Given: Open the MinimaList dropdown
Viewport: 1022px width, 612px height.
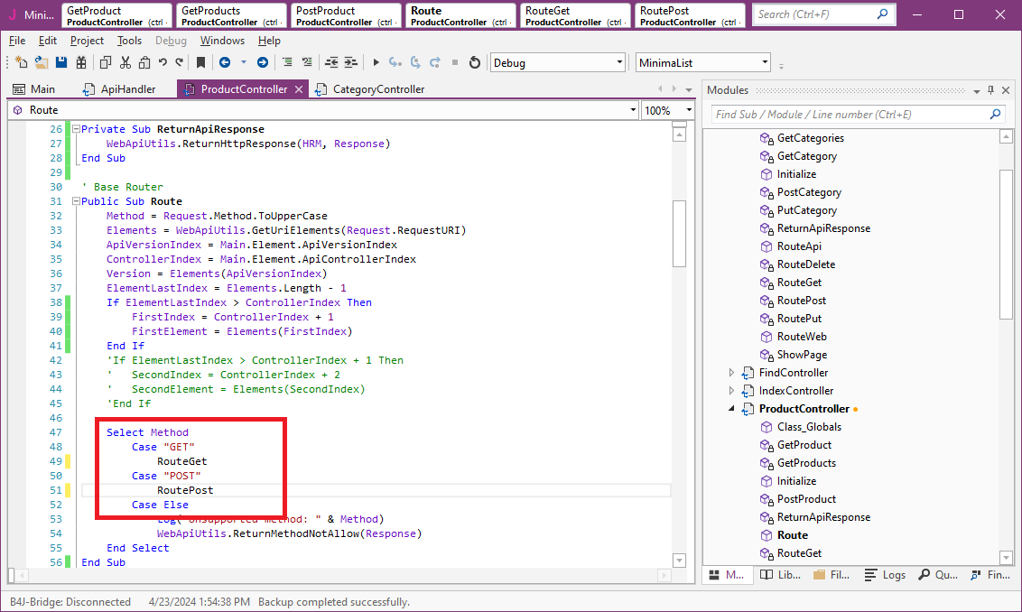Looking at the screenshot, I should tap(765, 62).
